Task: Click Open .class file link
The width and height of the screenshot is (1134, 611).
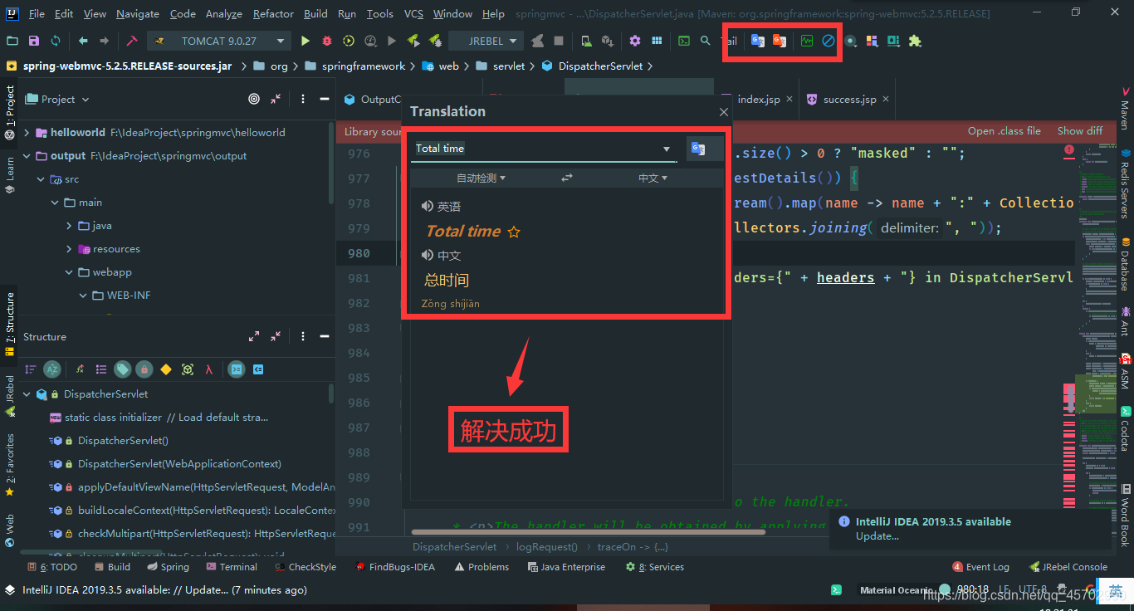Action: click(x=1004, y=131)
